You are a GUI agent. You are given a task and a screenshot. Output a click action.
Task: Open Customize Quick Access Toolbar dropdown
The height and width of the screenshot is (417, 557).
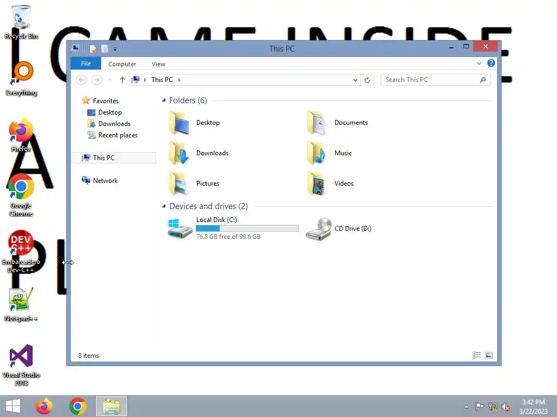click(115, 49)
